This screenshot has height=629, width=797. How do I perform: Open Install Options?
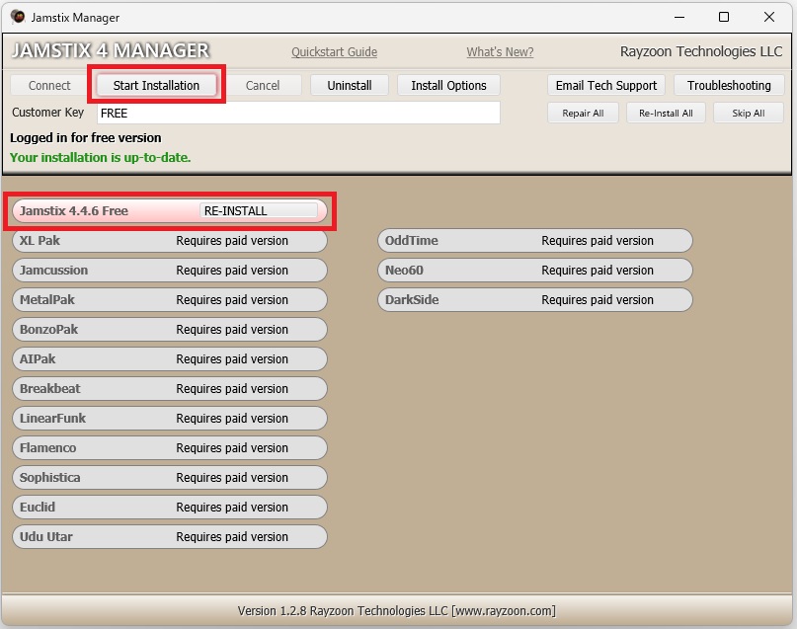click(448, 86)
